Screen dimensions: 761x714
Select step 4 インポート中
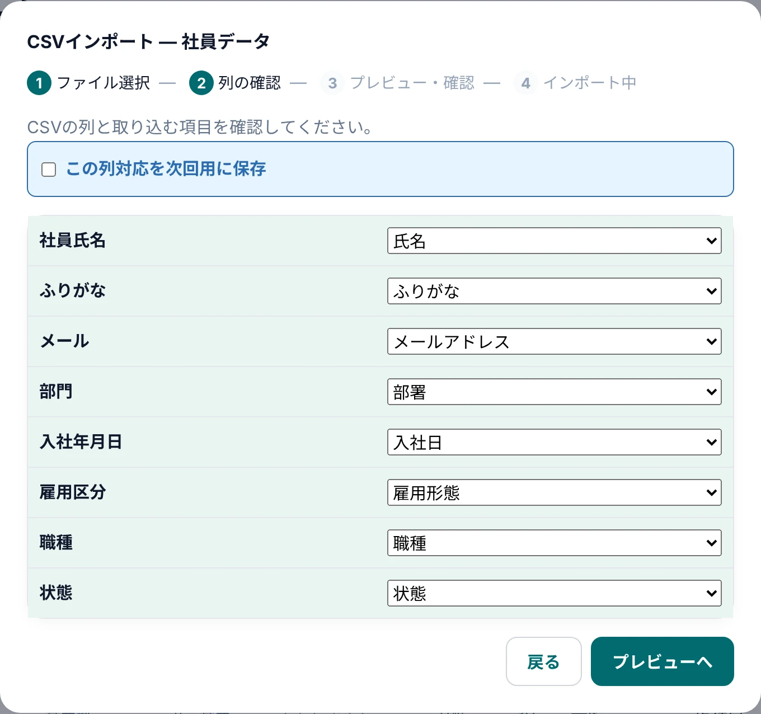click(575, 83)
